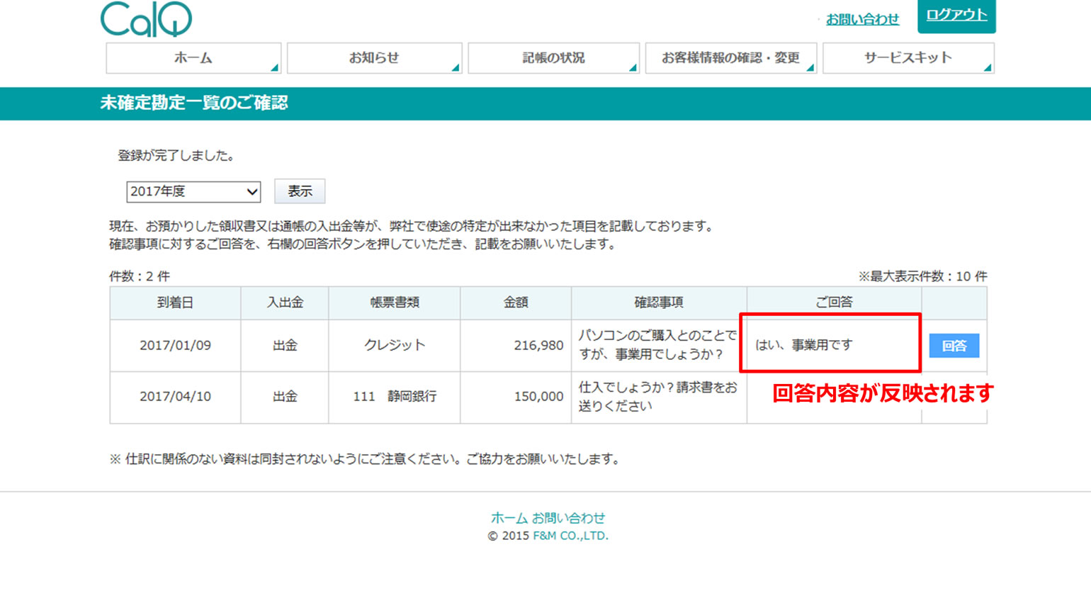Open the ホーム navigation tab
This screenshot has height=598, width=1091.
click(193, 58)
